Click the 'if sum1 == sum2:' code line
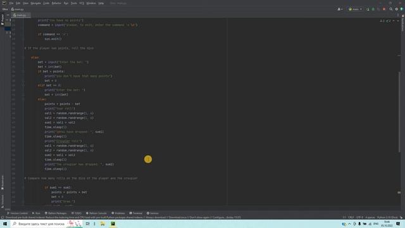This screenshot has height=228, width=405. [58, 187]
